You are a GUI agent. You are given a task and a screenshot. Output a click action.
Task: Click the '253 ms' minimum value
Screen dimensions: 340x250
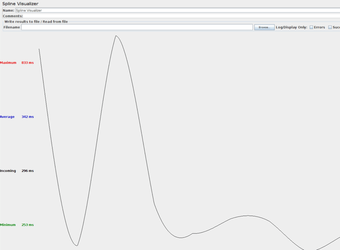(28, 225)
